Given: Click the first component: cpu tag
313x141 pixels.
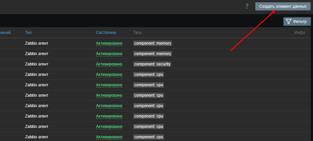Looking at the screenshot, I should (148, 75).
